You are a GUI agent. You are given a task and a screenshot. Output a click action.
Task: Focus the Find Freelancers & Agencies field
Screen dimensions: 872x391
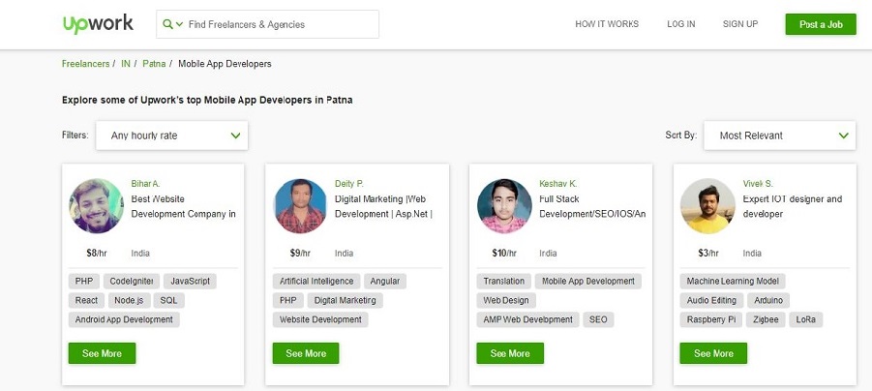tap(267, 24)
